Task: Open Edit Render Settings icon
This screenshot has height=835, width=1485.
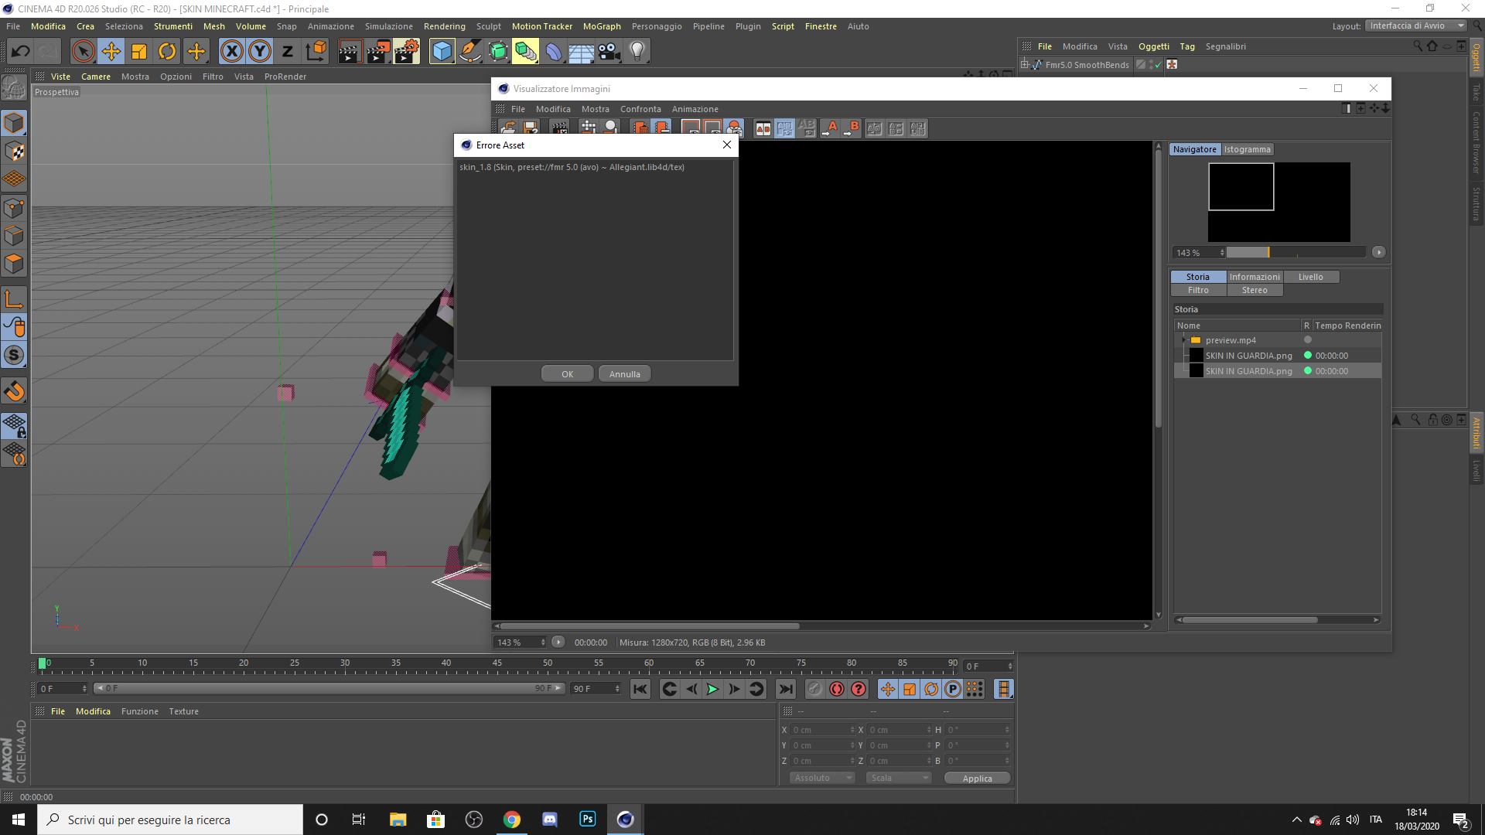Action: click(407, 52)
